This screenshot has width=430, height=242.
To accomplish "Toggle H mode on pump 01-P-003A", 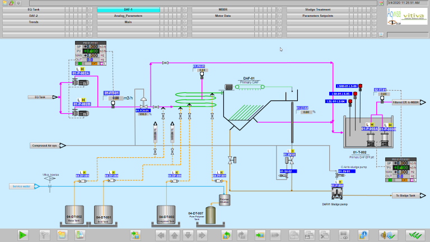I will tap(371, 124).
